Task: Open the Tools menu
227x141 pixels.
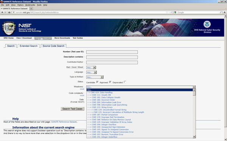Action: coord(39,5)
